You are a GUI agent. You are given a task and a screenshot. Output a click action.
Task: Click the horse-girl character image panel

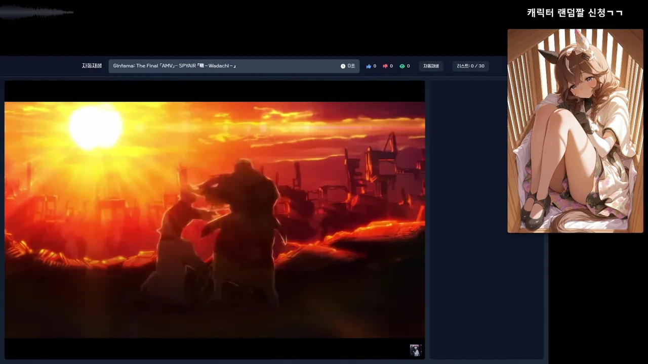[x=575, y=131]
